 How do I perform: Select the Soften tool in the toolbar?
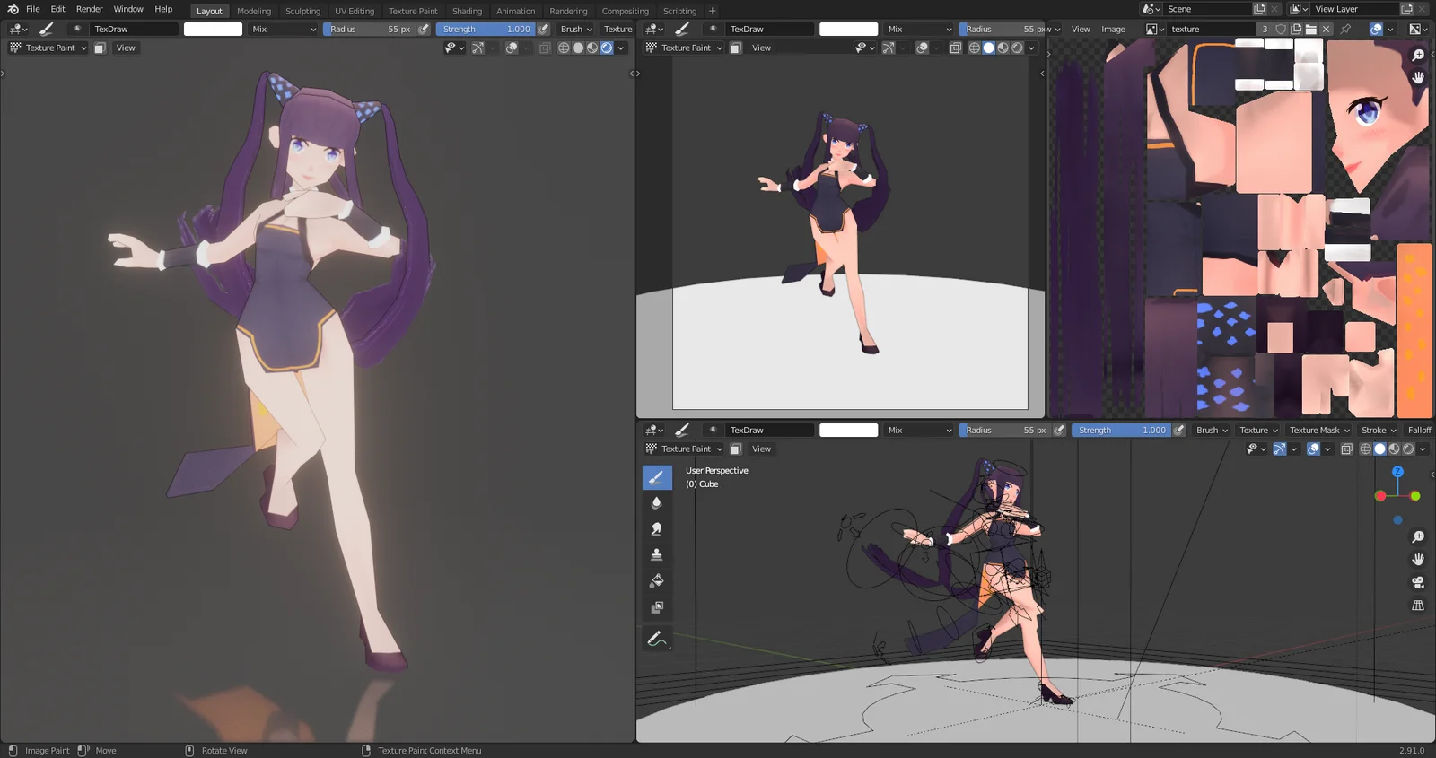click(657, 503)
